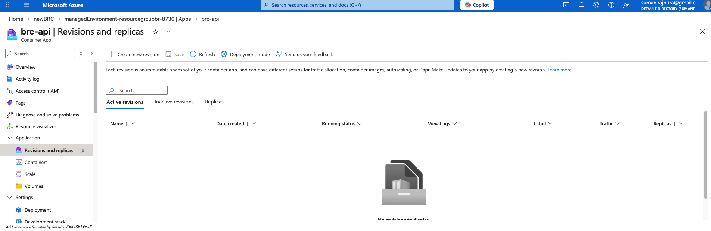Collapse the sidebar with double chevron
The height and width of the screenshot is (231, 711).
tap(92, 54)
